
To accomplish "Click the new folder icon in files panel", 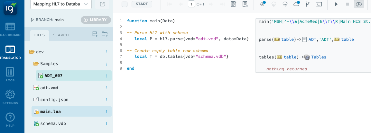I will point(105,34).
